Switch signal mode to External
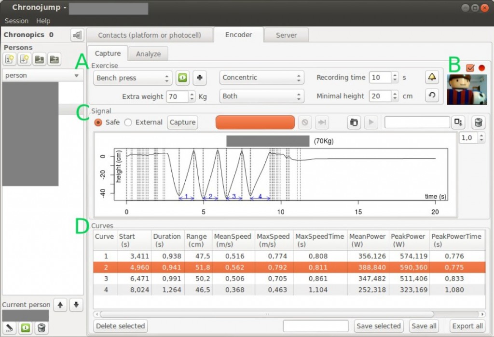Viewport: 494px width, 337px height. click(x=128, y=122)
